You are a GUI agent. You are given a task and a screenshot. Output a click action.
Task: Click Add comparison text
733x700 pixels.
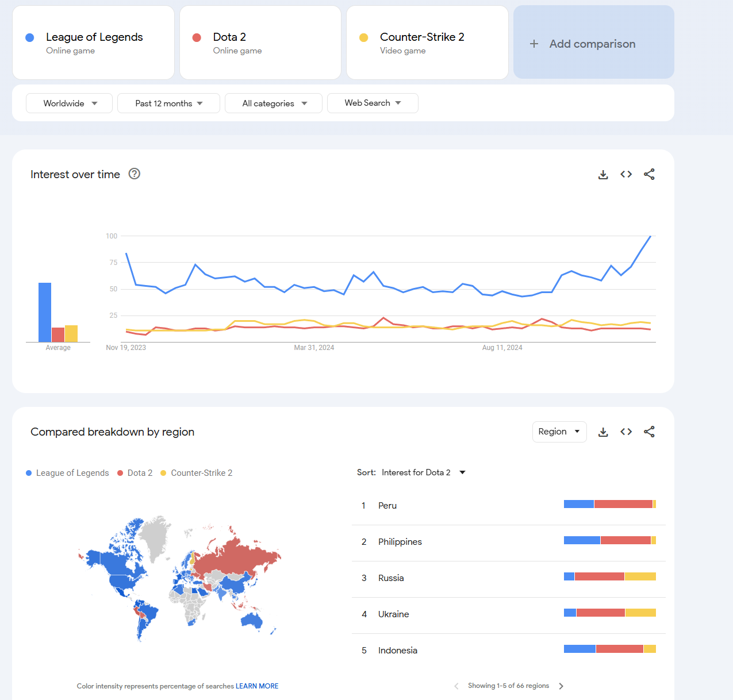tap(592, 44)
